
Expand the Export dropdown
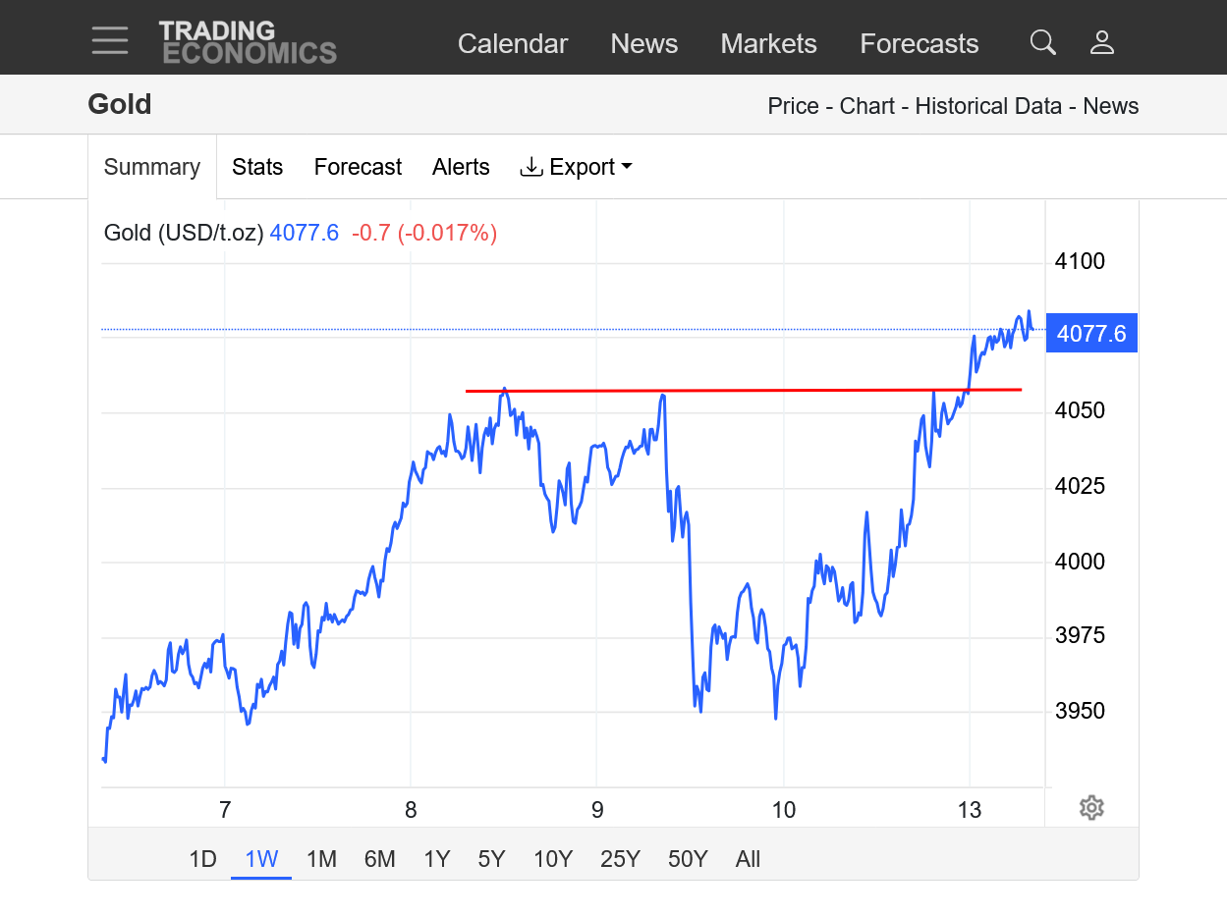point(576,167)
